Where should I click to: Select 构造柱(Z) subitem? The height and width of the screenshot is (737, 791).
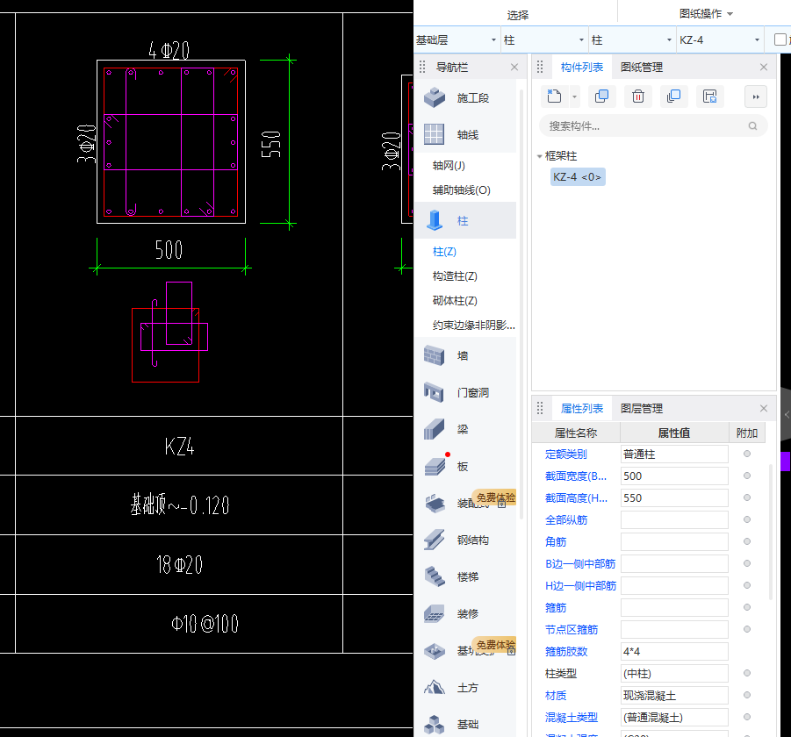455,276
